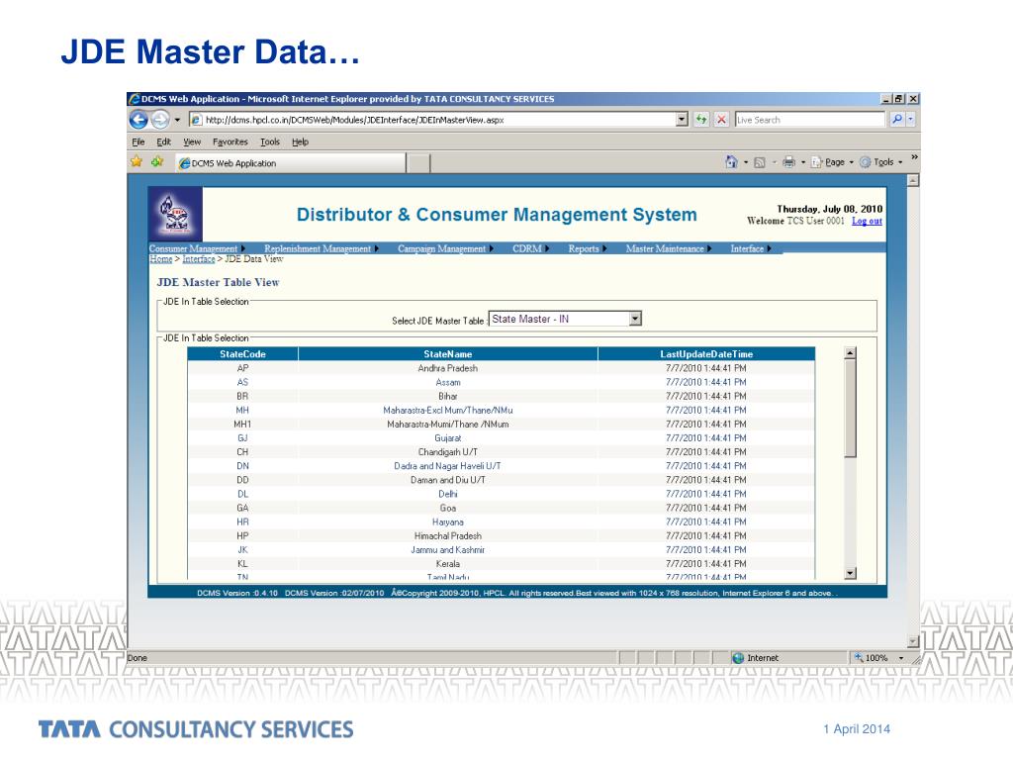
Task: Click the browser Back arrow button
Action: click(138, 120)
